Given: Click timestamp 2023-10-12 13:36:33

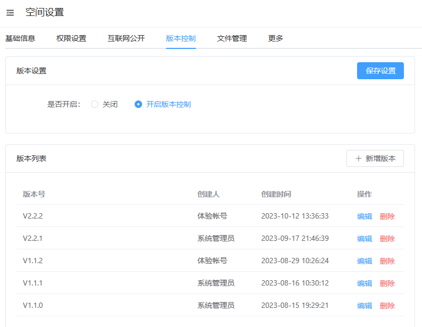Looking at the screenshot, I should pyautogui.click(x=295, y=216).
